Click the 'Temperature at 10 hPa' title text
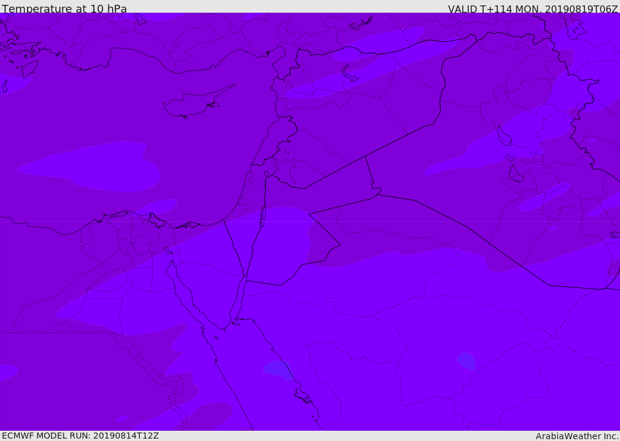 click(x=64, y=8)
